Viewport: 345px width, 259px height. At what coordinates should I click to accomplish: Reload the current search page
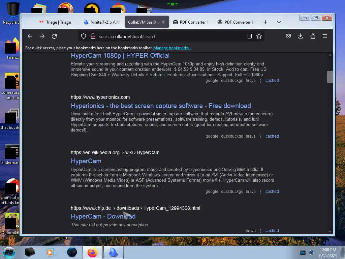pos(54,36)
